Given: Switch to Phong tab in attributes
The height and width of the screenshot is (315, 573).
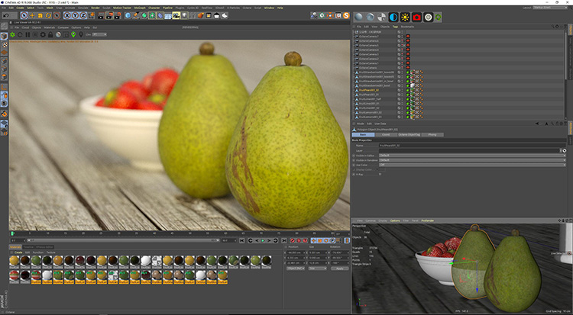Looking at the screenshot, I should point(432,135).
